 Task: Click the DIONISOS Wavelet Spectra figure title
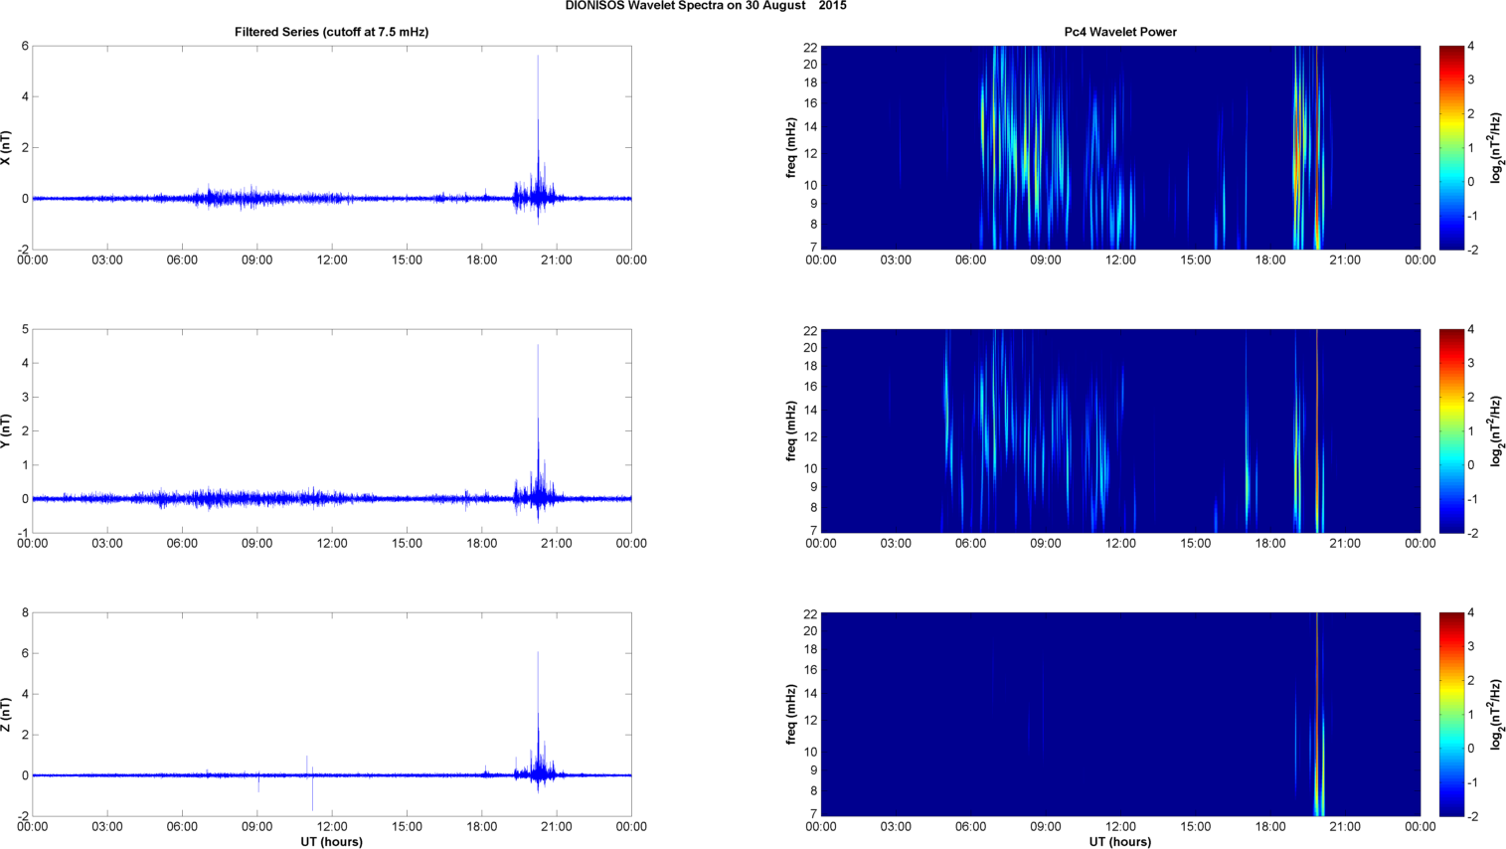click(x=706, y=6)
